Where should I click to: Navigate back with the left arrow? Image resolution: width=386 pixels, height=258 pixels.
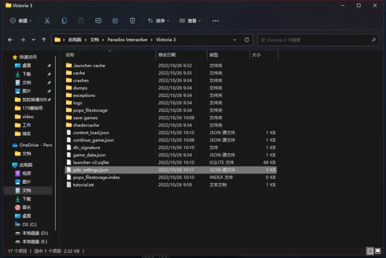[10, 40]
